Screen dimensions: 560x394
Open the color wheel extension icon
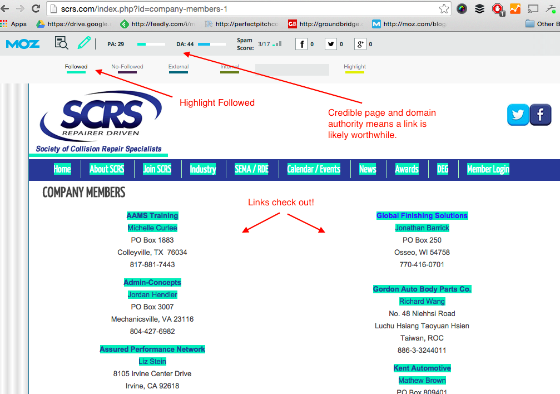(x=462, y=8)
